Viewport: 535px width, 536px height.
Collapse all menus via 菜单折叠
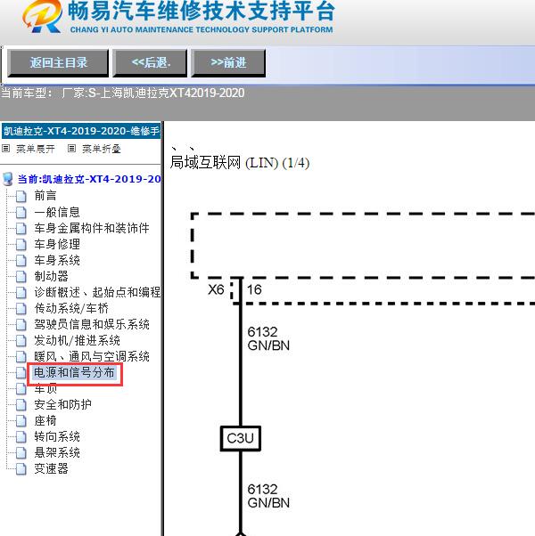point(102,149)
